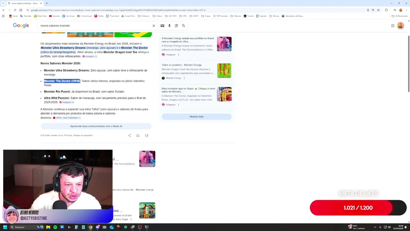Reload the page in Chrome
The width and height of the screenshot is (410, 231).
click(15, 10)
